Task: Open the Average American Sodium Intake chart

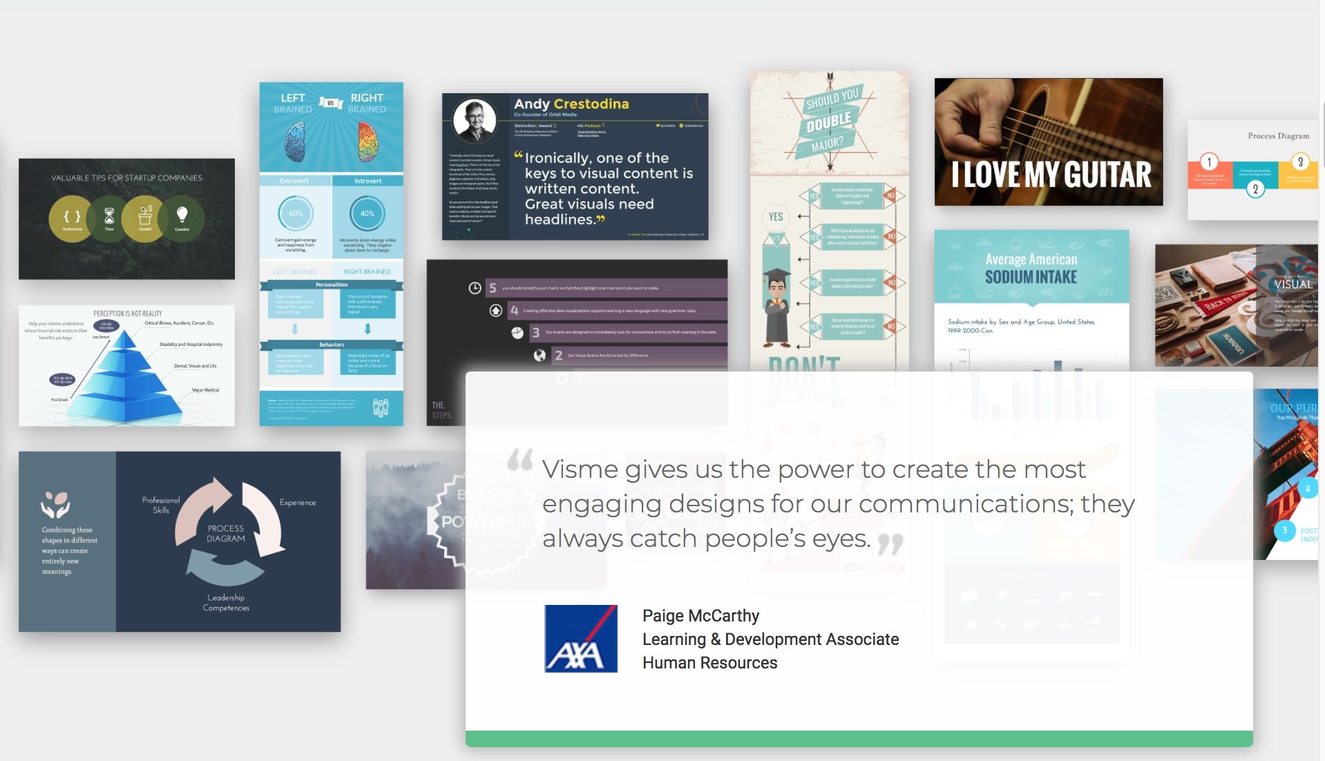Action: pos(1031,300)
